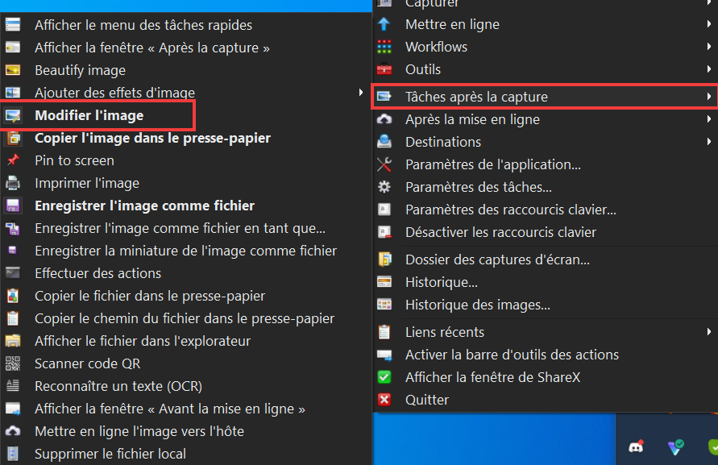This screenshot has height=465, width=718.
Task: Click the Après la capture window icon
Action: tap(13, 48)
